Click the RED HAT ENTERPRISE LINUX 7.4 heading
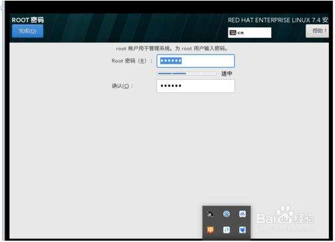 (278, 20)
